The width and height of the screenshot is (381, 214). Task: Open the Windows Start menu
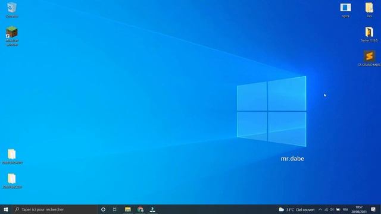pyautogui.click(x=6, y=209)
